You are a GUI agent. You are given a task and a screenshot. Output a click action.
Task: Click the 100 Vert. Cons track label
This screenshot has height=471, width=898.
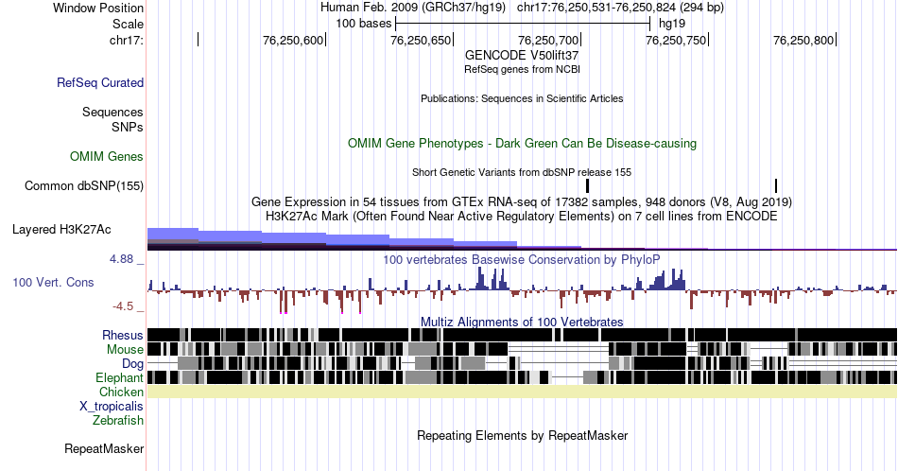tap(53, 282)
